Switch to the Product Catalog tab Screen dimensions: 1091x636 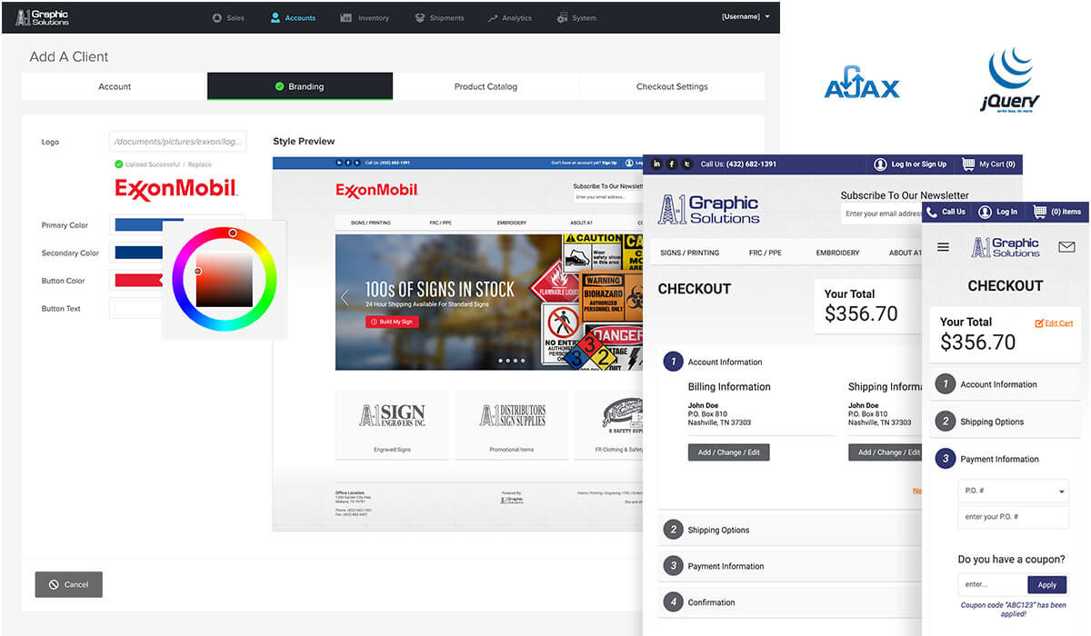tap(485, 86)
